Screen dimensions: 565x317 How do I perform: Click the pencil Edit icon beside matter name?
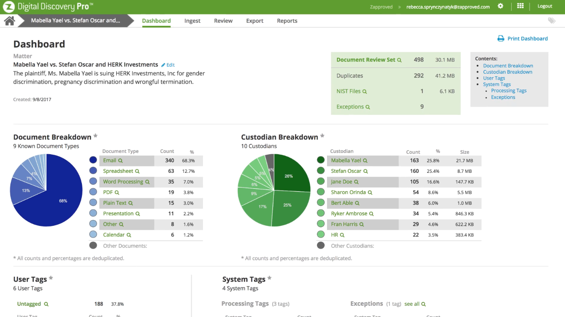pyautogui.click(x=163, y=65)
